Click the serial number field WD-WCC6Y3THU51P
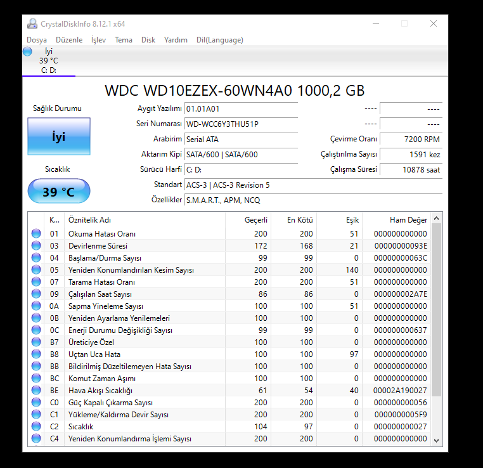The height and width of the screenshot is (468, 483). point(241,124)
